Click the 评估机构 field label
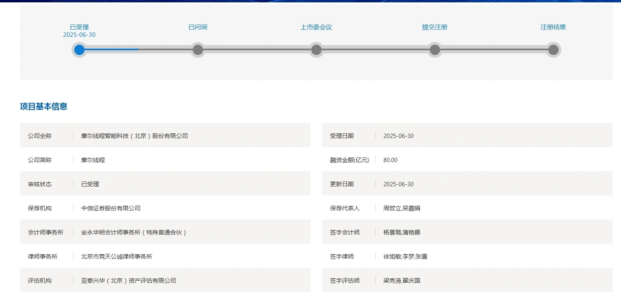The width and height of the screenshot is (621, 295). tap(40, 280)
